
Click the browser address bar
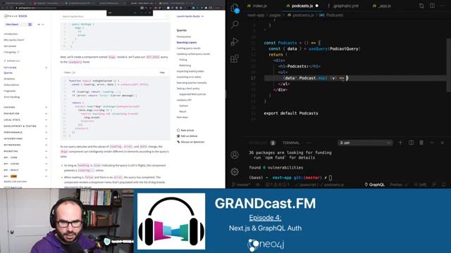click(78, 8)
